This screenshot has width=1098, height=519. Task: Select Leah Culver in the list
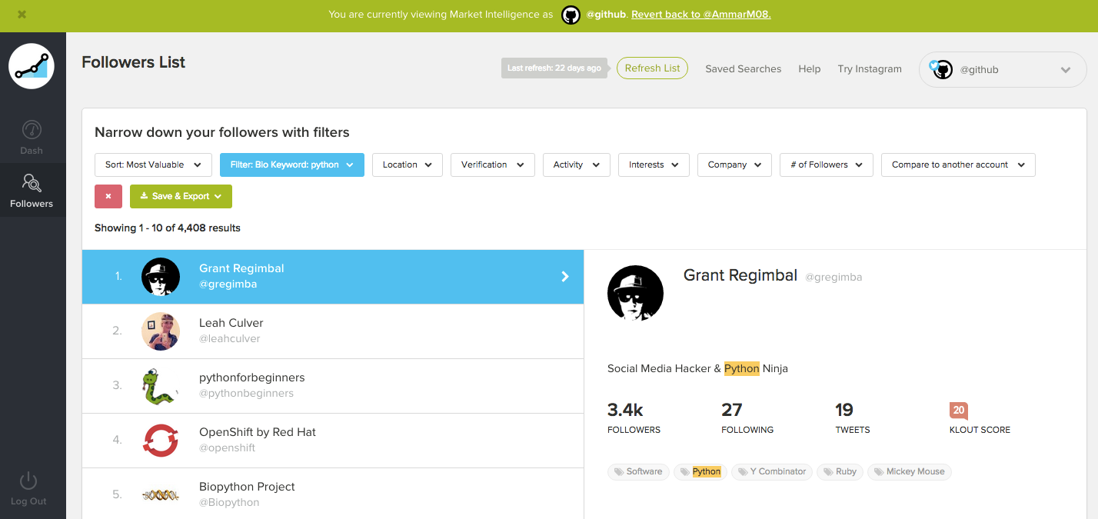coord(333,331)
